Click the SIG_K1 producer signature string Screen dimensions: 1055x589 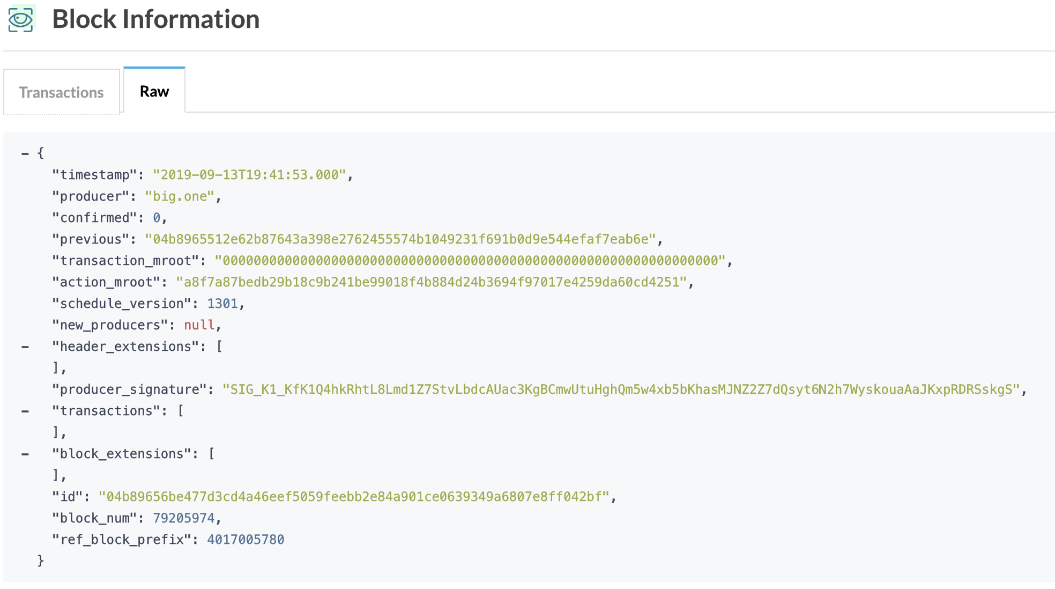click(621, 389)
